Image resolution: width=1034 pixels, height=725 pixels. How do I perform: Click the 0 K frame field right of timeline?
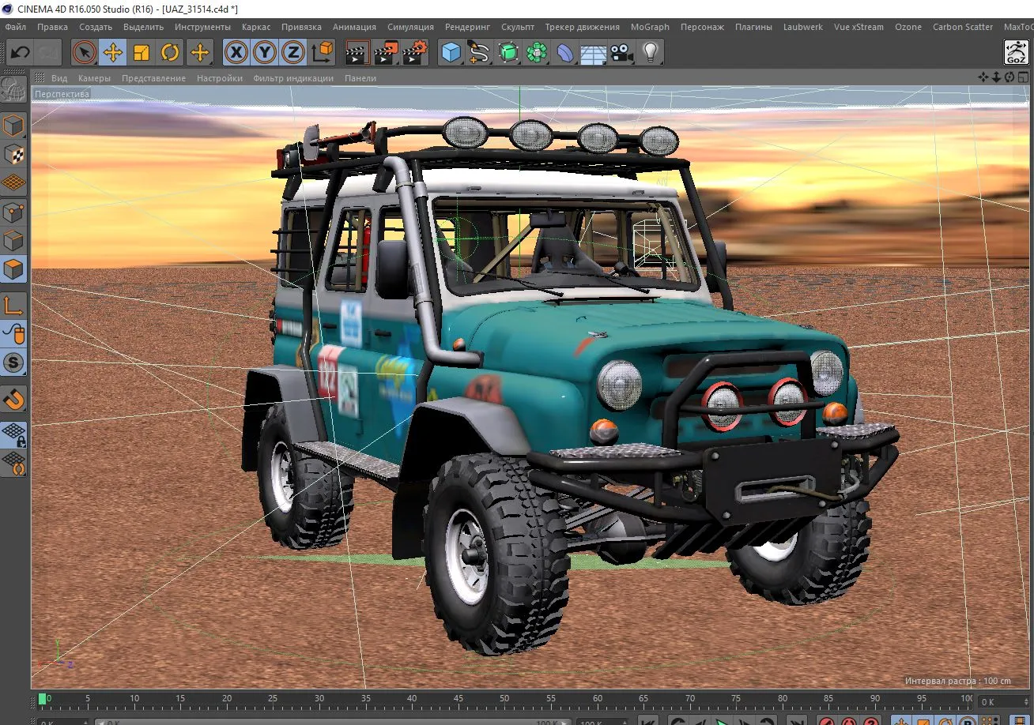pos(1003,701)
